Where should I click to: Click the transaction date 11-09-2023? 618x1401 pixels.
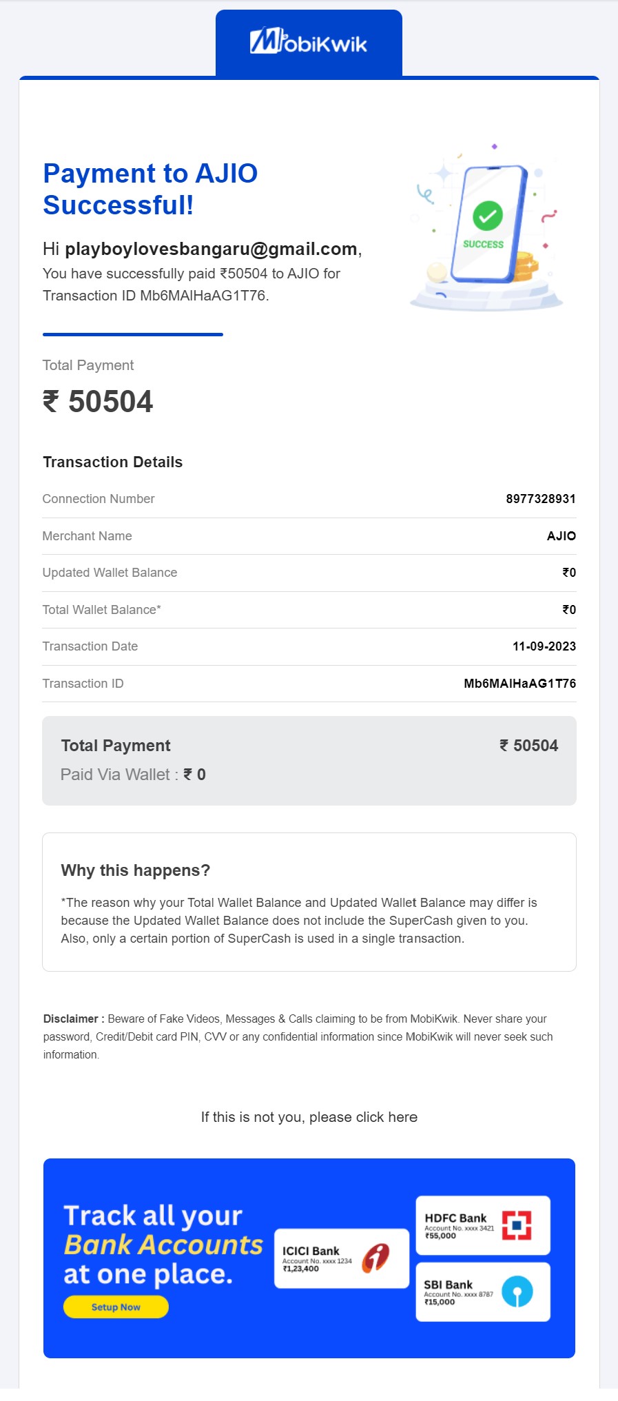point(544,646)
